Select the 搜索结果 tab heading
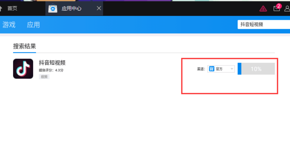The image size is (290, 168). 24,46
